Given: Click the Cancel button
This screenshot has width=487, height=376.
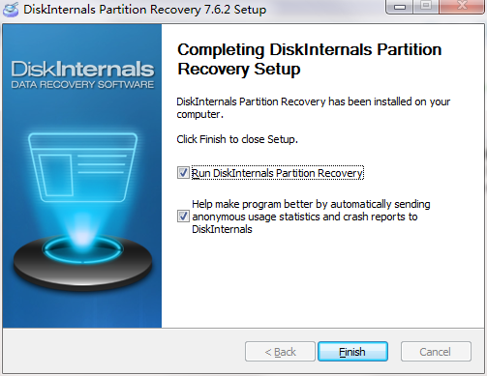Looking at the screenshot, I should [x=436, y=352].
